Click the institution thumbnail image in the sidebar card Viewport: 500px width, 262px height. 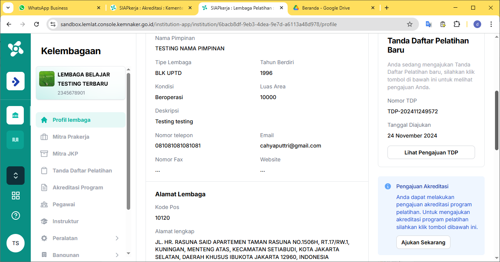coord(47,79)
